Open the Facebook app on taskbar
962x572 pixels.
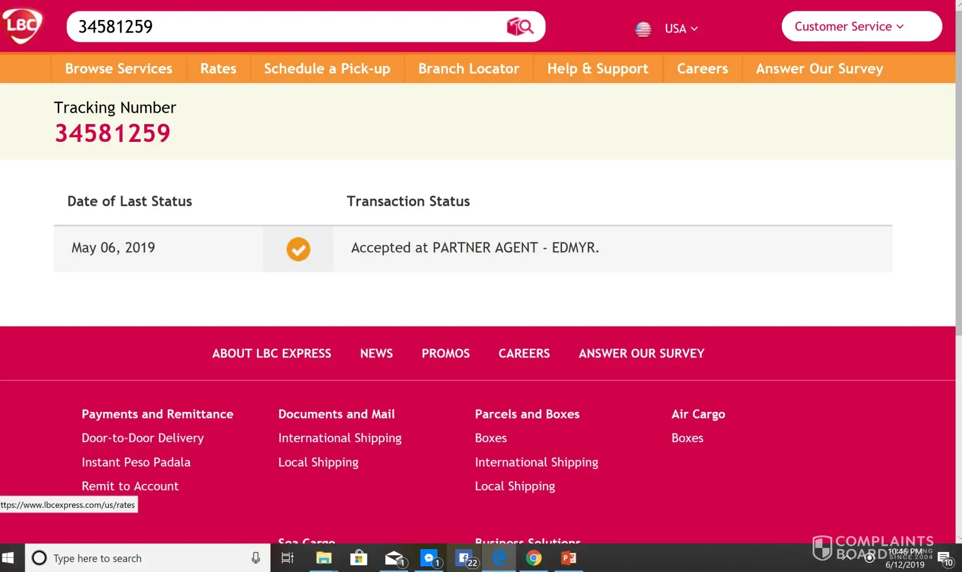point(465,558)
